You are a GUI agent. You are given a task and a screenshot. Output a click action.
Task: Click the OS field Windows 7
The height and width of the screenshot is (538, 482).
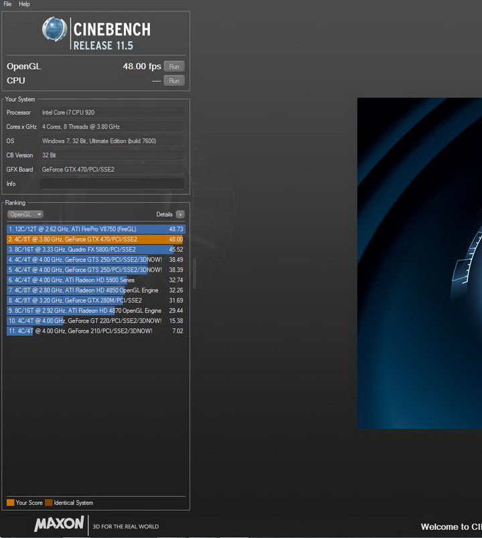point(112,141)
